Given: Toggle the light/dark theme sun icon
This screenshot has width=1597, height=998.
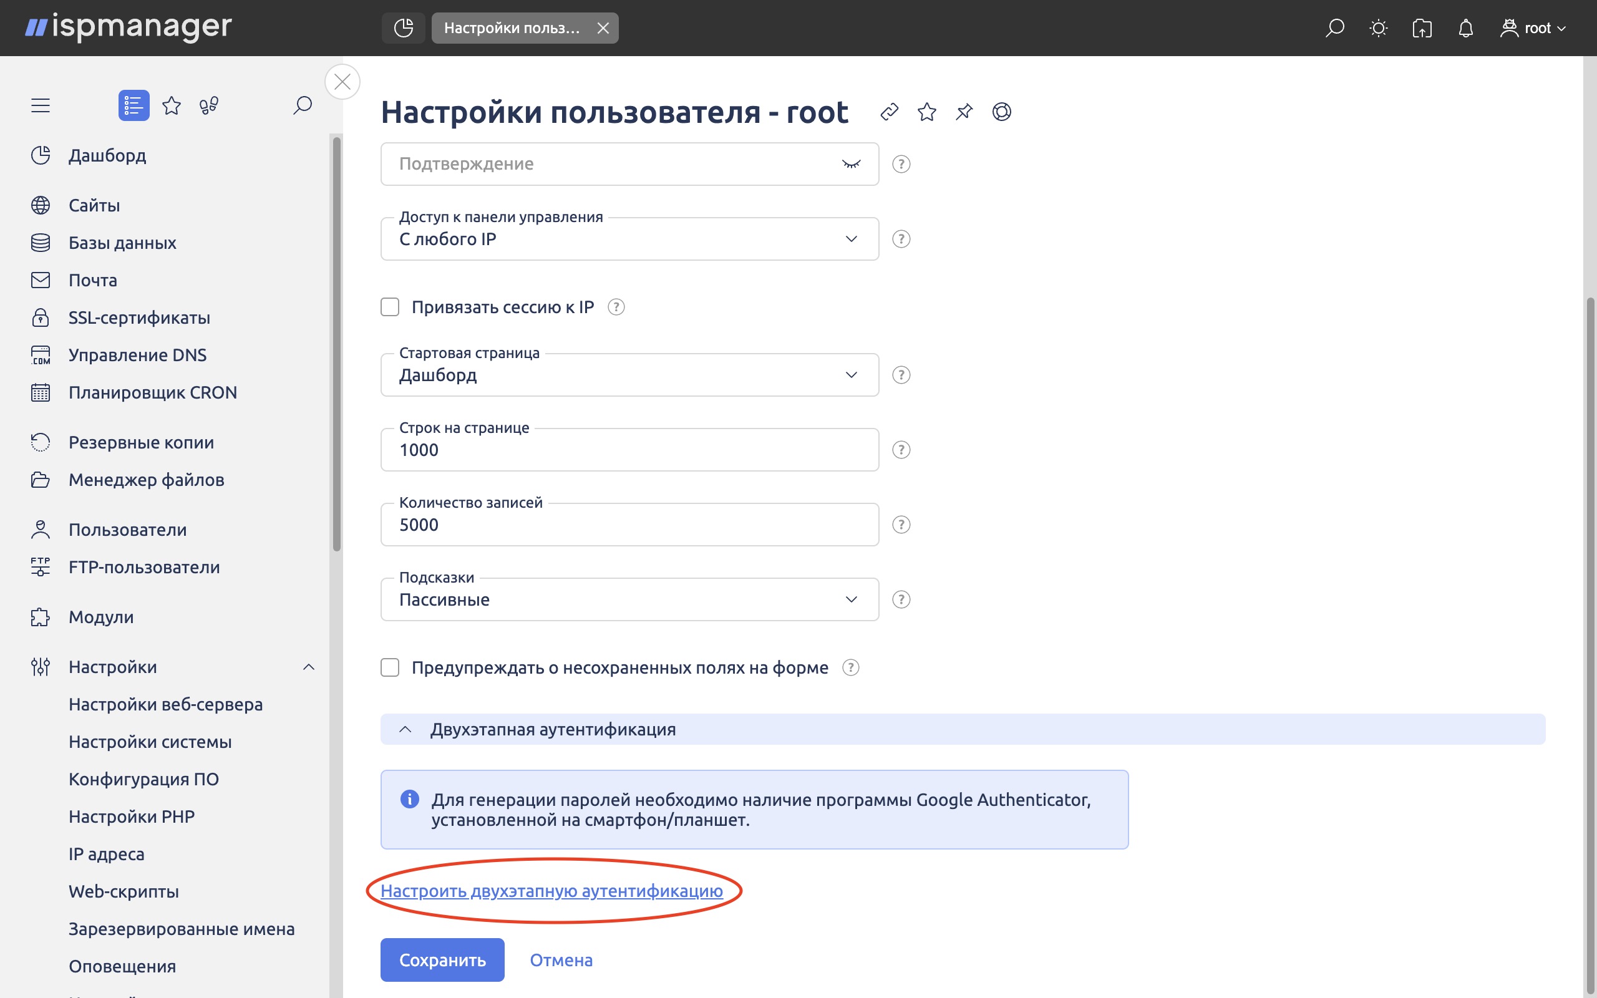Looking at the screenshot, I should pos(1379,27).
